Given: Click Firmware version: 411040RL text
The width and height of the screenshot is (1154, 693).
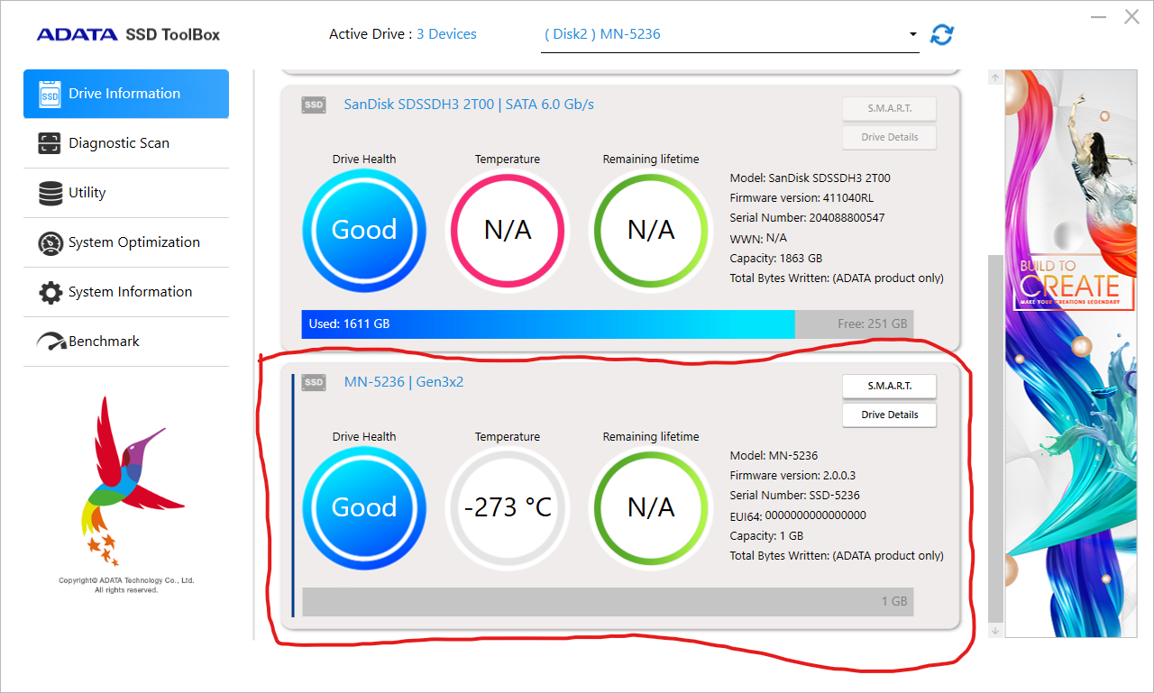Looking at the screenshot, I should click(801, 198).
